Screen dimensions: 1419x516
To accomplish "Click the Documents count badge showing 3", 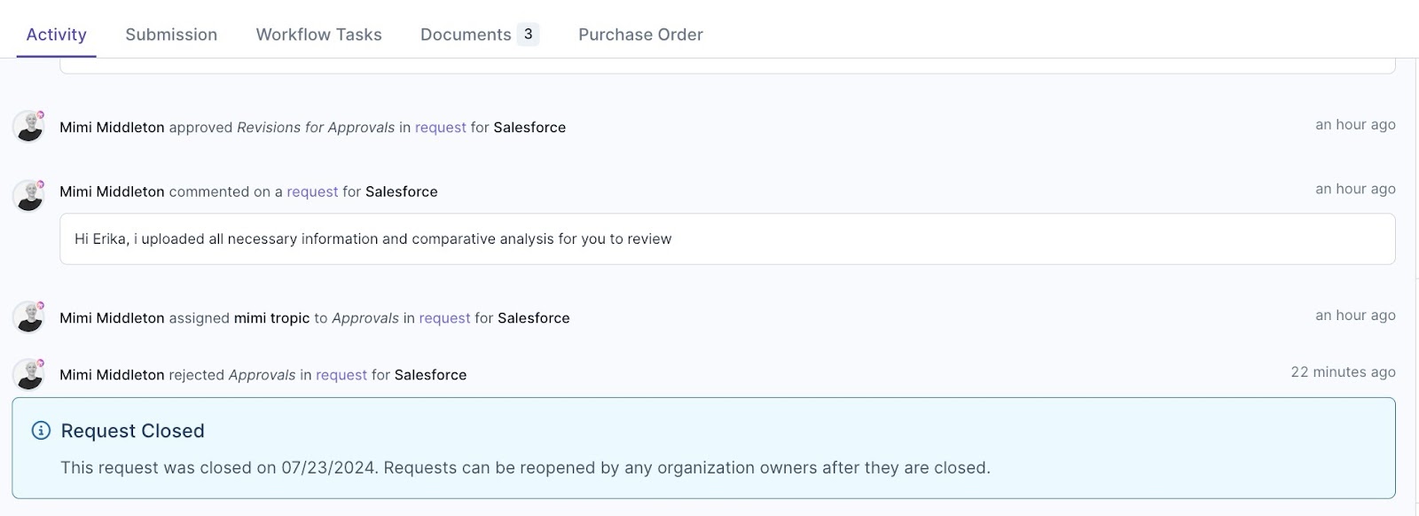I will click(528, 35).
